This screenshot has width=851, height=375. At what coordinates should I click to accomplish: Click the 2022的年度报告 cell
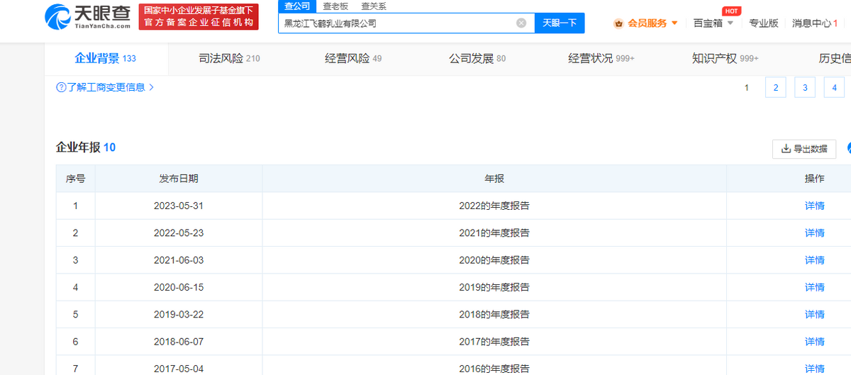tap(494, 206)
